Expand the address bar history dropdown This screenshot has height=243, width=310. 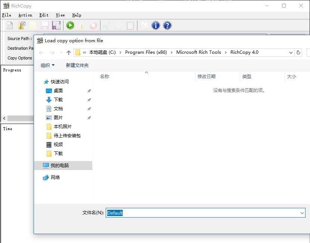(291, 53)
